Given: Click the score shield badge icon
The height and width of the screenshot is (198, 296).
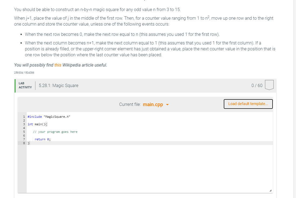Looking at the screenshot, I should (269, 85).
